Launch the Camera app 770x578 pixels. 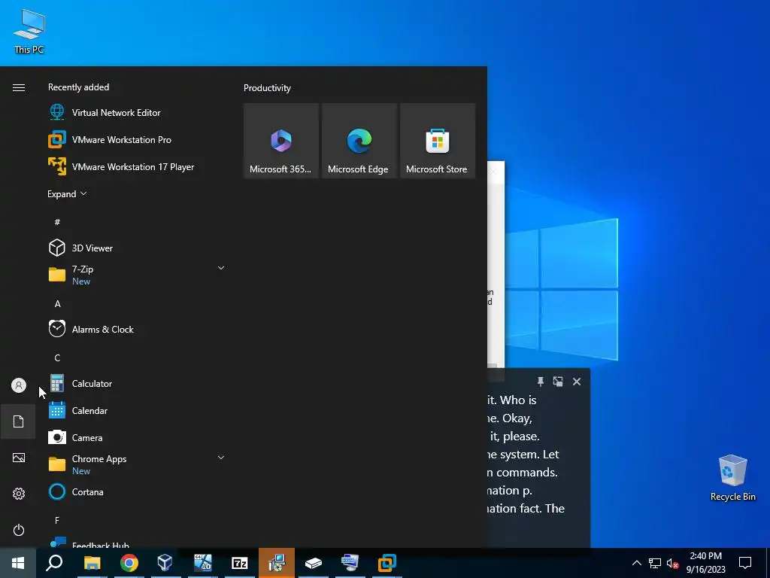pyautogui.click(x=137, y=437)
